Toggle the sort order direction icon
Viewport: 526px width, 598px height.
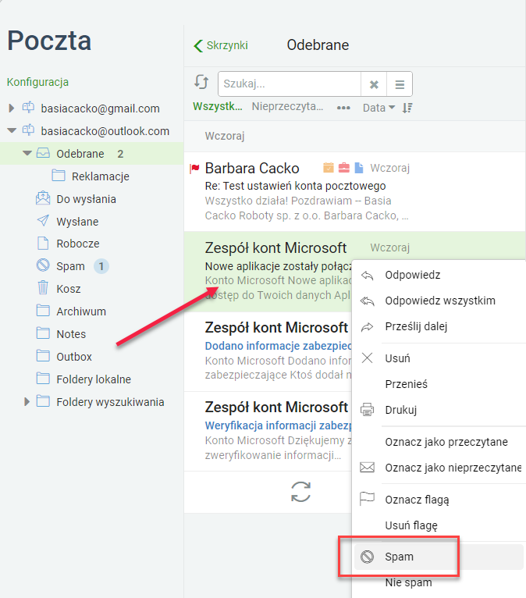[407, 108]
